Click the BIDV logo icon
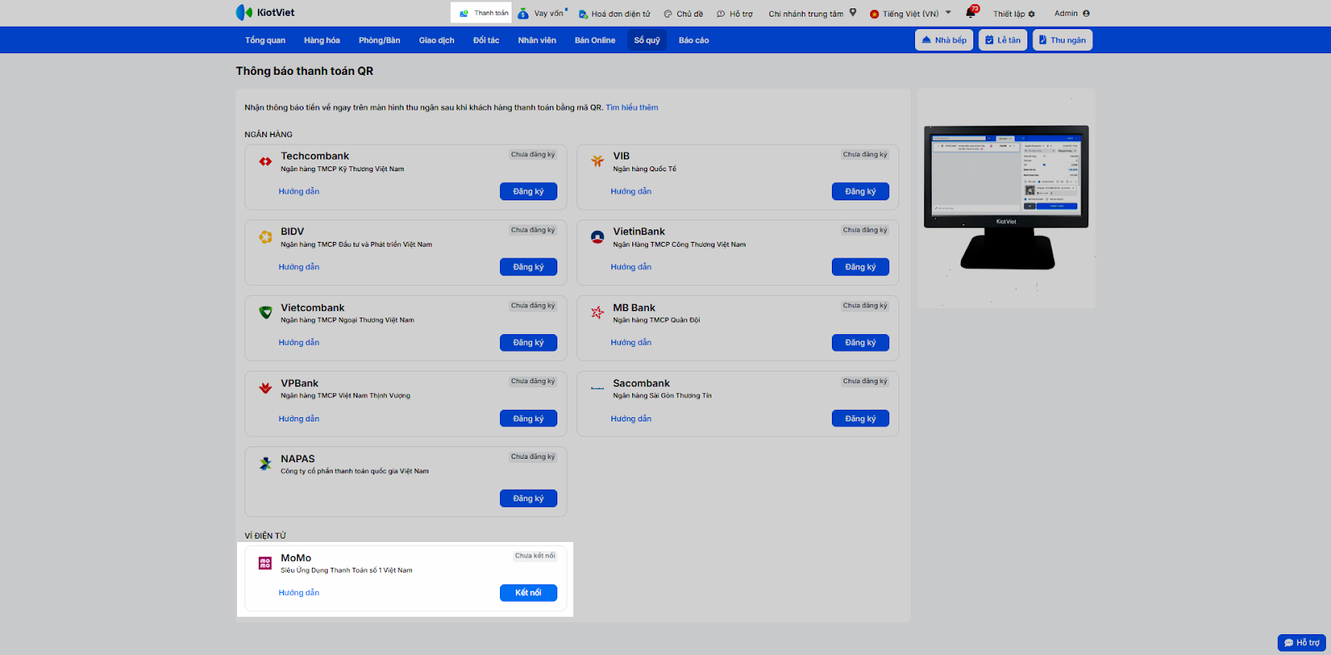 coord(265,237)
